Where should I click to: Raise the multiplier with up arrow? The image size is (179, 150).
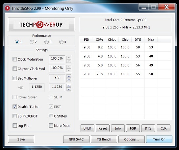click(69, 76)
